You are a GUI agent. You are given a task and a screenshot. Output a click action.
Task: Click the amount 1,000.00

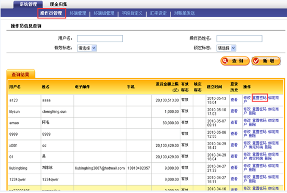coord(172,111)
